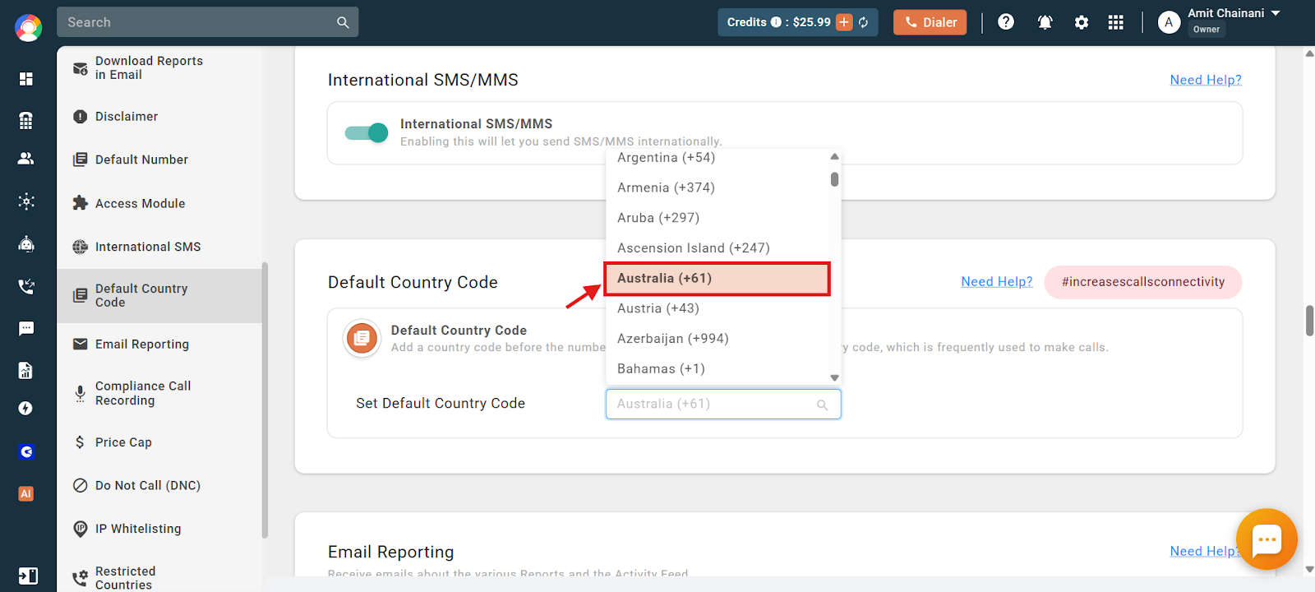Viewport: 1315px width, 592px height.
Task: Open the live chat bubble widget
Action: tap(1267, 539)
